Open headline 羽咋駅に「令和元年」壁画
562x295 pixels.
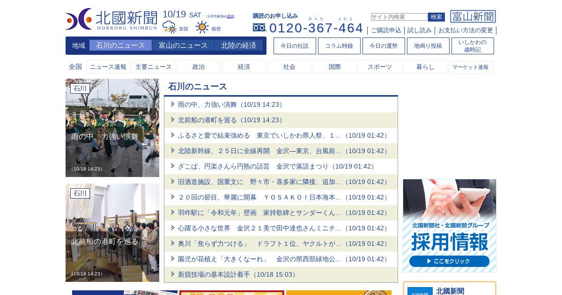point(284,213)
